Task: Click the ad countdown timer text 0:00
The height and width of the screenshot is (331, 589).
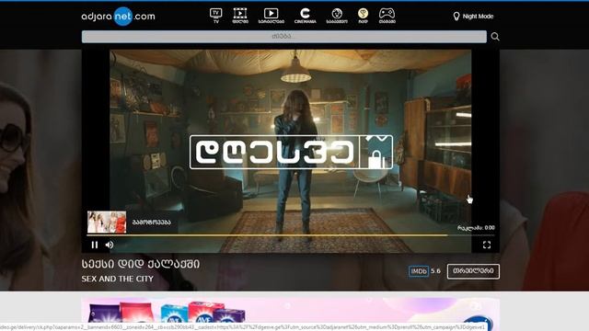Action: click(476, 228)
